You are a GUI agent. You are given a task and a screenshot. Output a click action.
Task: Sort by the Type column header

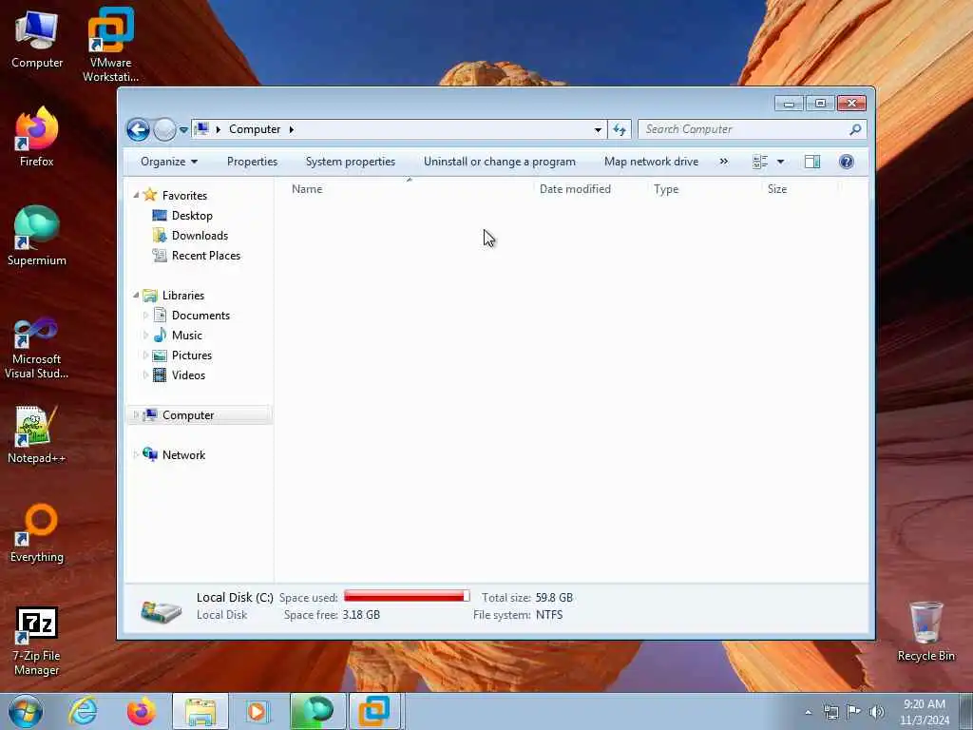pyautogui.click(x=666, y=189)
